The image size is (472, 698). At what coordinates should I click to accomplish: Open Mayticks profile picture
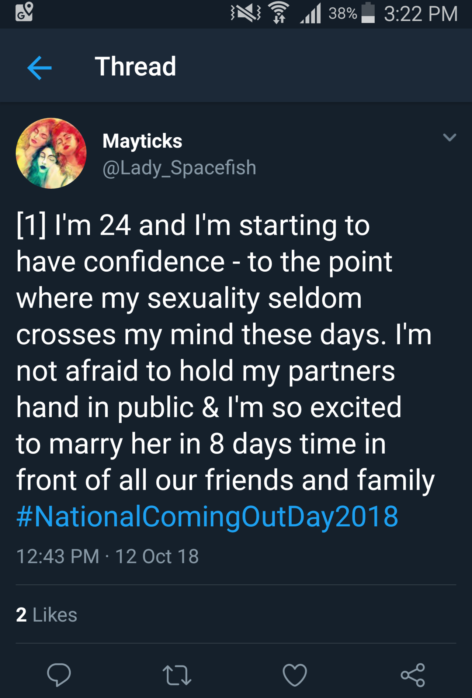[x=51, y=153]
